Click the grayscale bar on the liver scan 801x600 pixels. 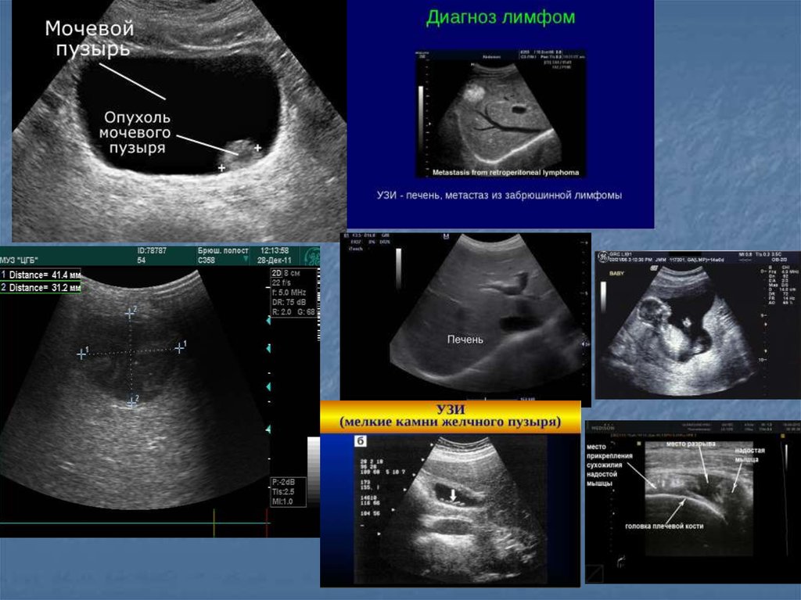pyautogui.click(x=398, y=268)
